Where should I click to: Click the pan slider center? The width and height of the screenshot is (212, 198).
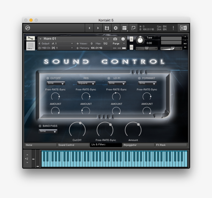pos(147,49)
